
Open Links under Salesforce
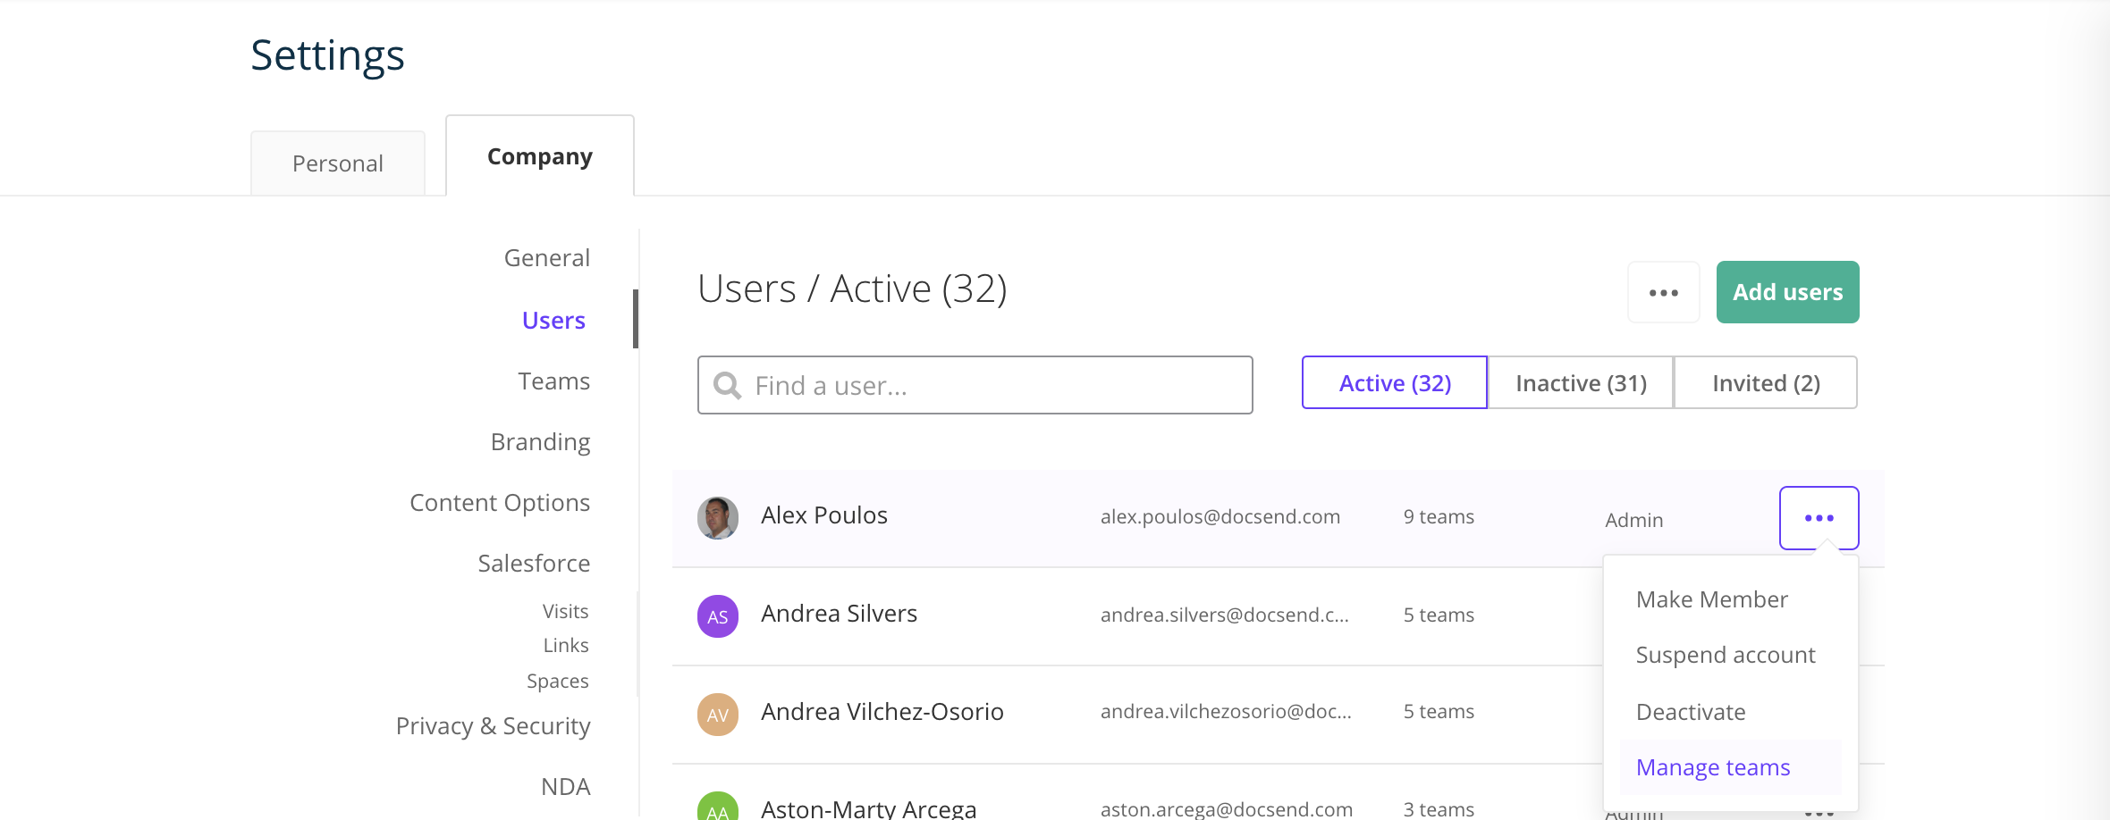click(566, 646)
